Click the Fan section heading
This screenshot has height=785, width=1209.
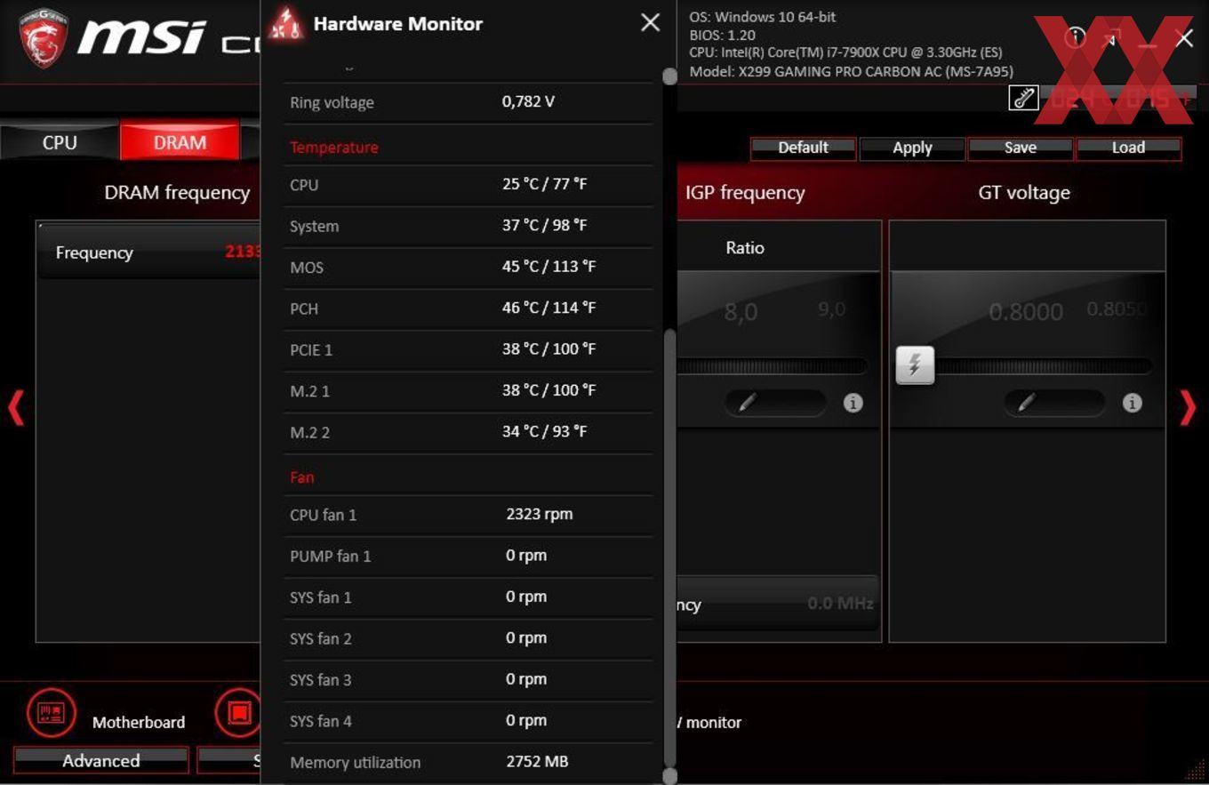pos(301,477)
